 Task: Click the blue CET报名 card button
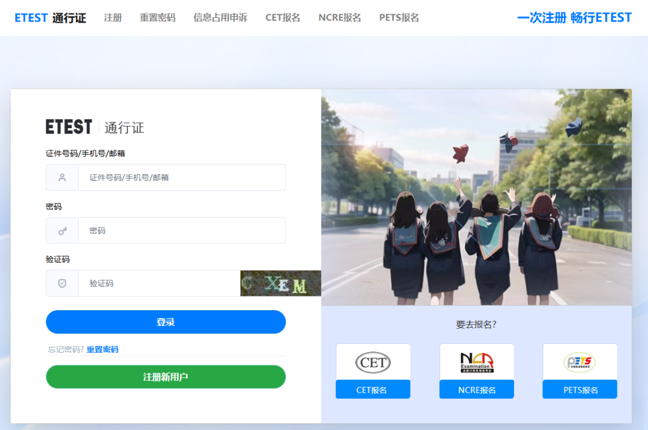pyautogui.click(x=373, y=389)
